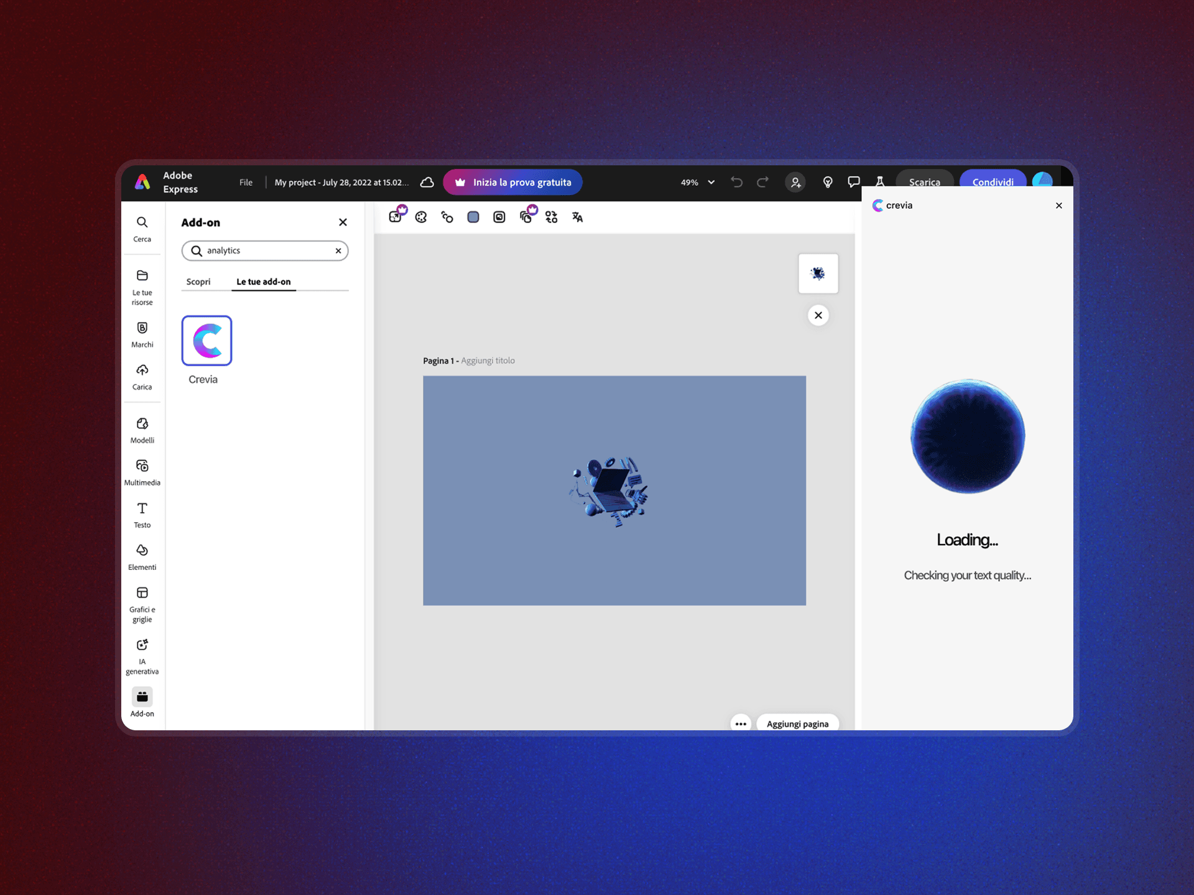The height and width of the screenshot is (895, 1194).
Task: Open the Cerca search icon in sidebar
Action: click(142, 223)
